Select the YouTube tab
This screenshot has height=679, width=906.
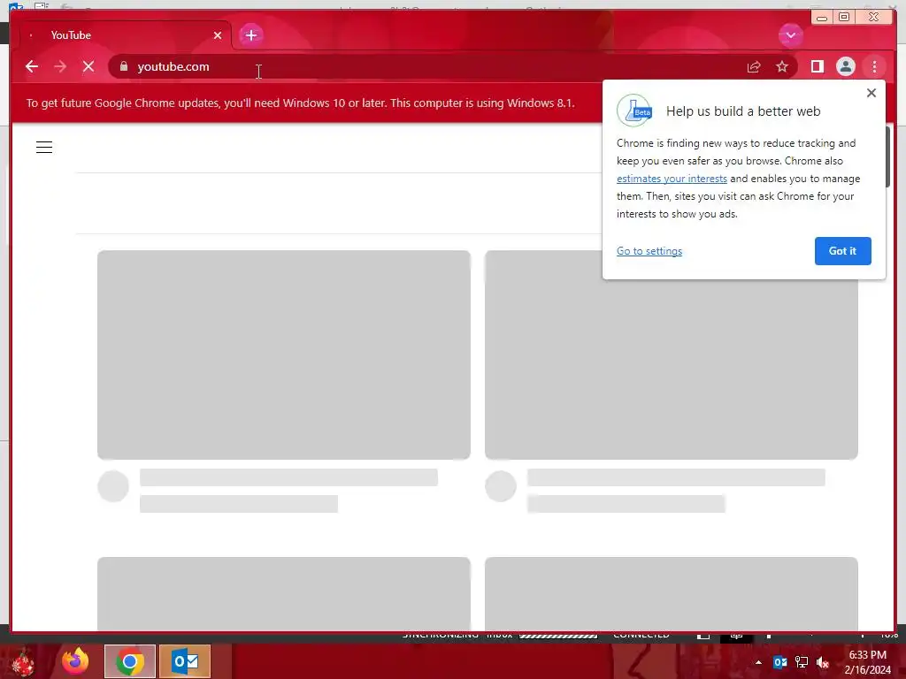124,35
